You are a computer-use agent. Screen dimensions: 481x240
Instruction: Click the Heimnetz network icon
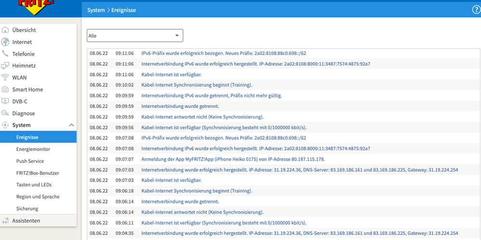point(5,66)
